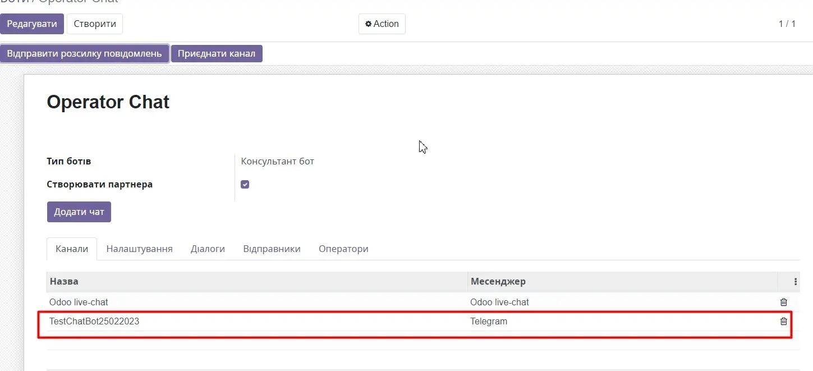Open the Action dropdown menu
The width and height of the screenshot is (813, 371).
382,24
